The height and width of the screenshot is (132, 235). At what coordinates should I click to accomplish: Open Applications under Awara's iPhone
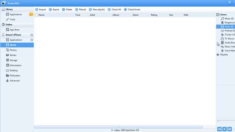[x=16, y=40]
